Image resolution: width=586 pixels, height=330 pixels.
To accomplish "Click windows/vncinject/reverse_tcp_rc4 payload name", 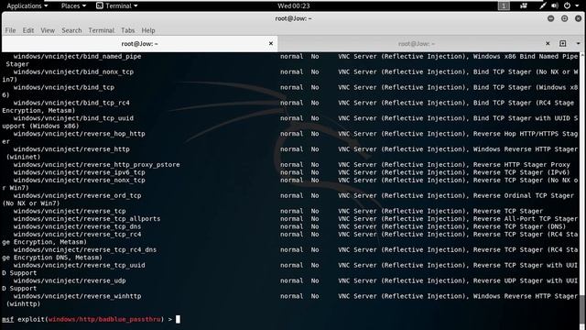I will (x=77, y=235).
